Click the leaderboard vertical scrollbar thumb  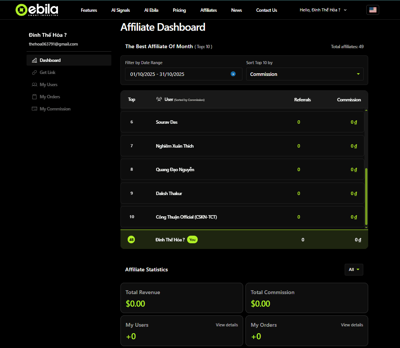tap(366, 197)
